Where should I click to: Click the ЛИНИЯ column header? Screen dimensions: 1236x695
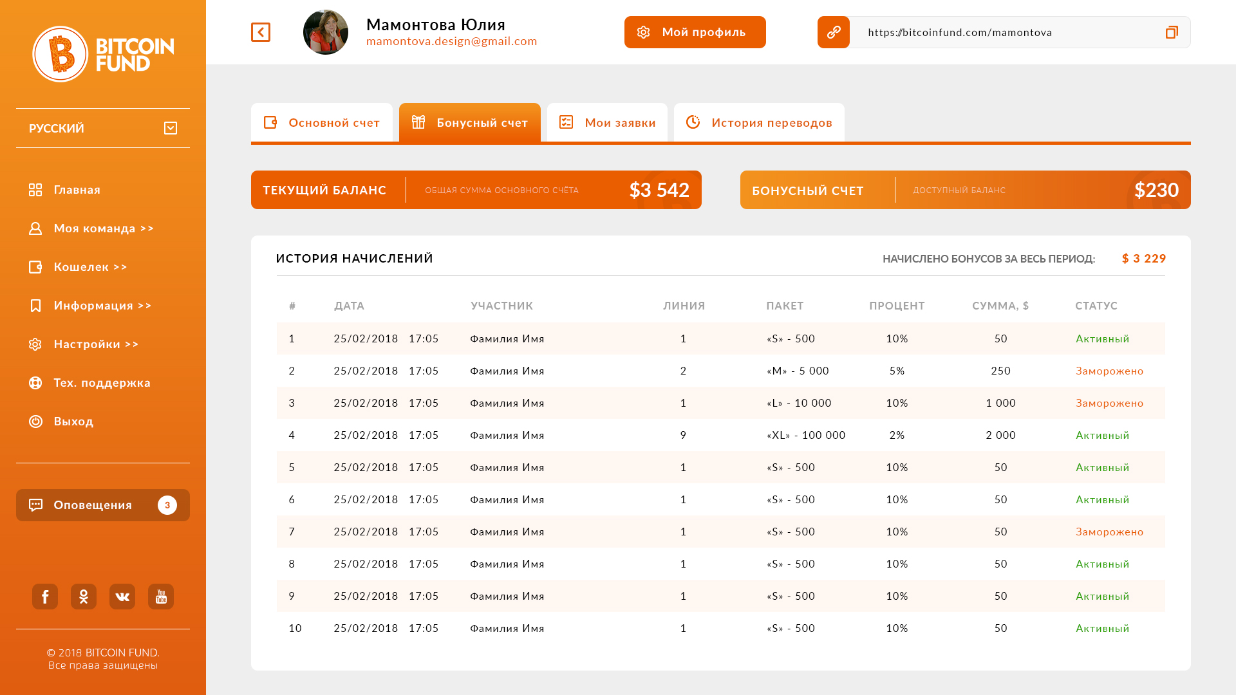click(684, 306)
